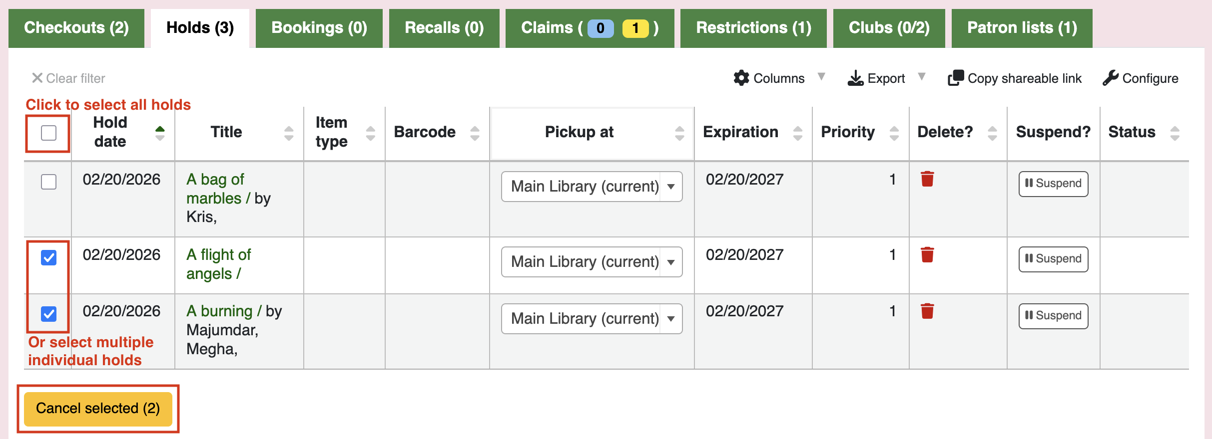Delete the A flight of angels hold
The image size is (1212, 439).
click(927, 254)
